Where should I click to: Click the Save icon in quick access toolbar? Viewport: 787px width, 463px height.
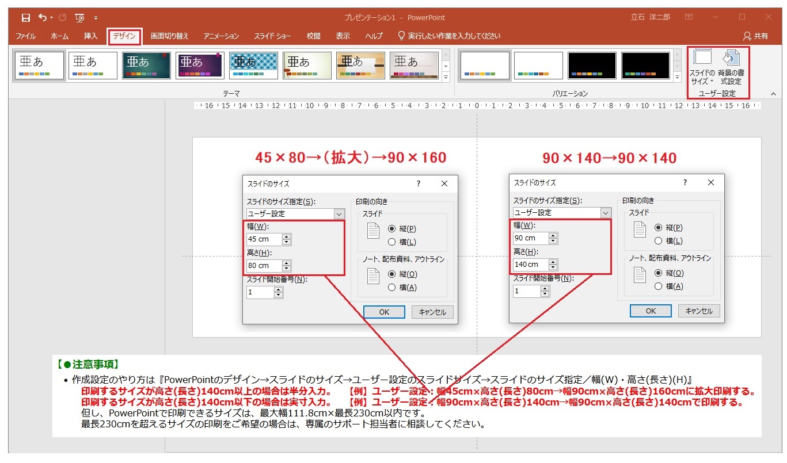pyautogui.click(x=25, y=18)
